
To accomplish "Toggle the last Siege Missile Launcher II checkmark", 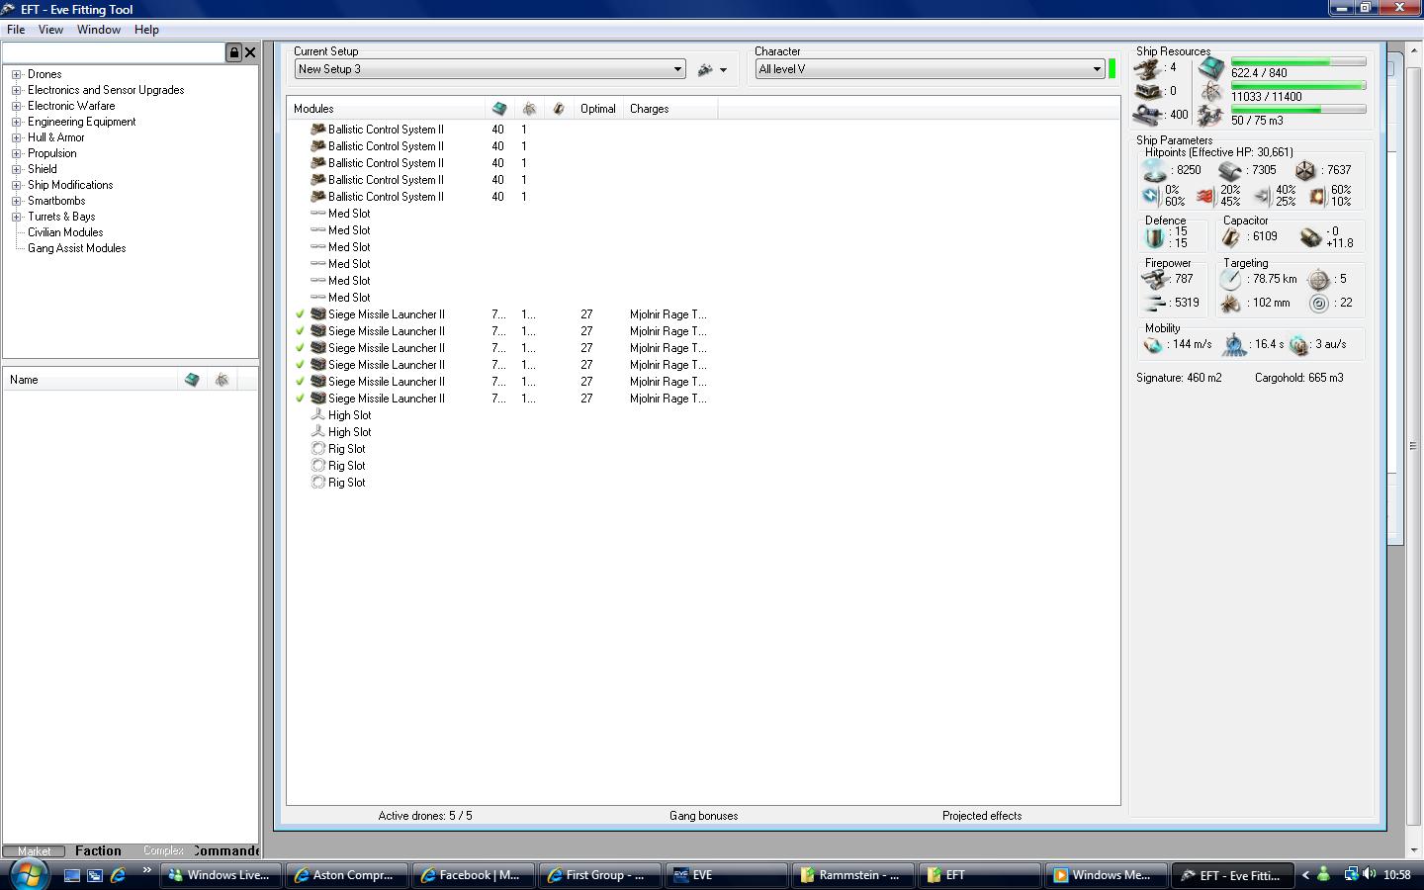I will pos(300,399).
